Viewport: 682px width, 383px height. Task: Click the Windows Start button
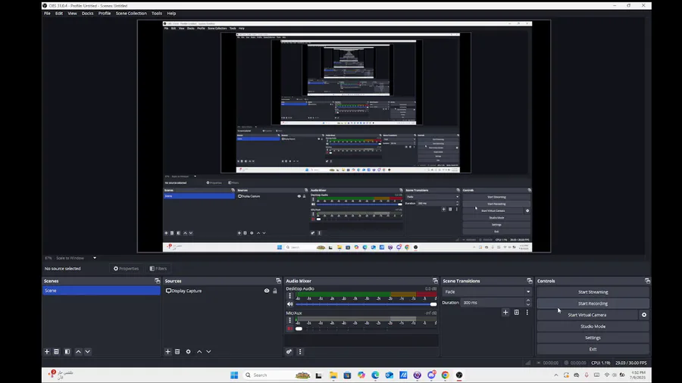(234, 375)
